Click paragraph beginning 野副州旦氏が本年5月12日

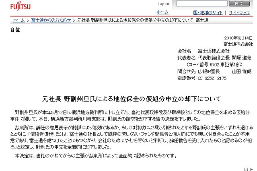click(x=130, y=116)
